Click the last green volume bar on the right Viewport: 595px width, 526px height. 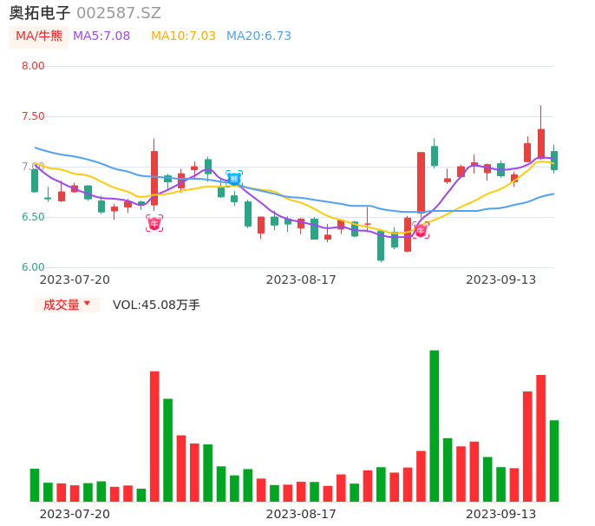(554, 461)
